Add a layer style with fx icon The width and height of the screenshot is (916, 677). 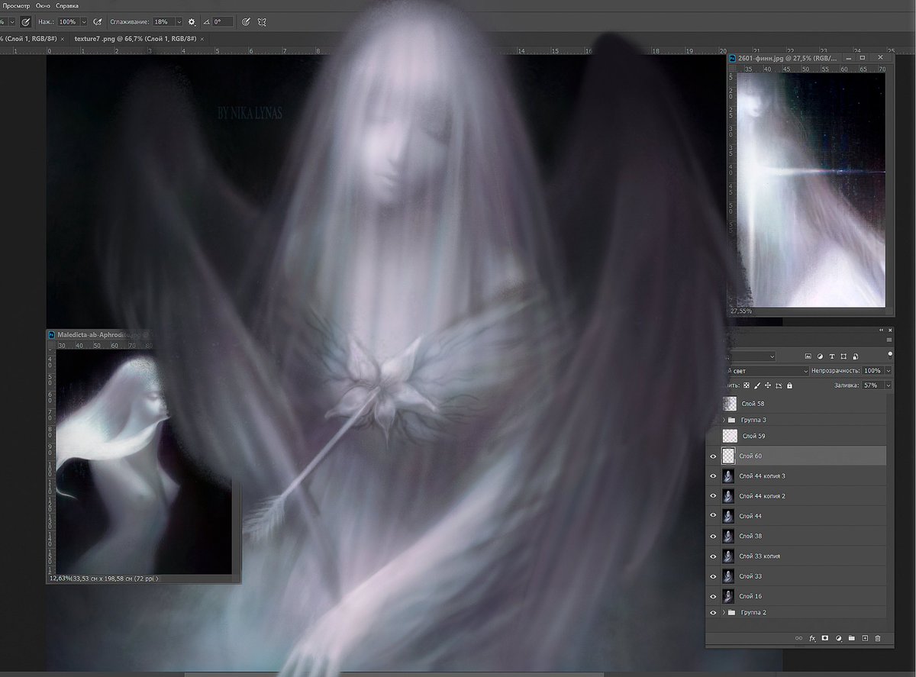[x=812, y=638]
